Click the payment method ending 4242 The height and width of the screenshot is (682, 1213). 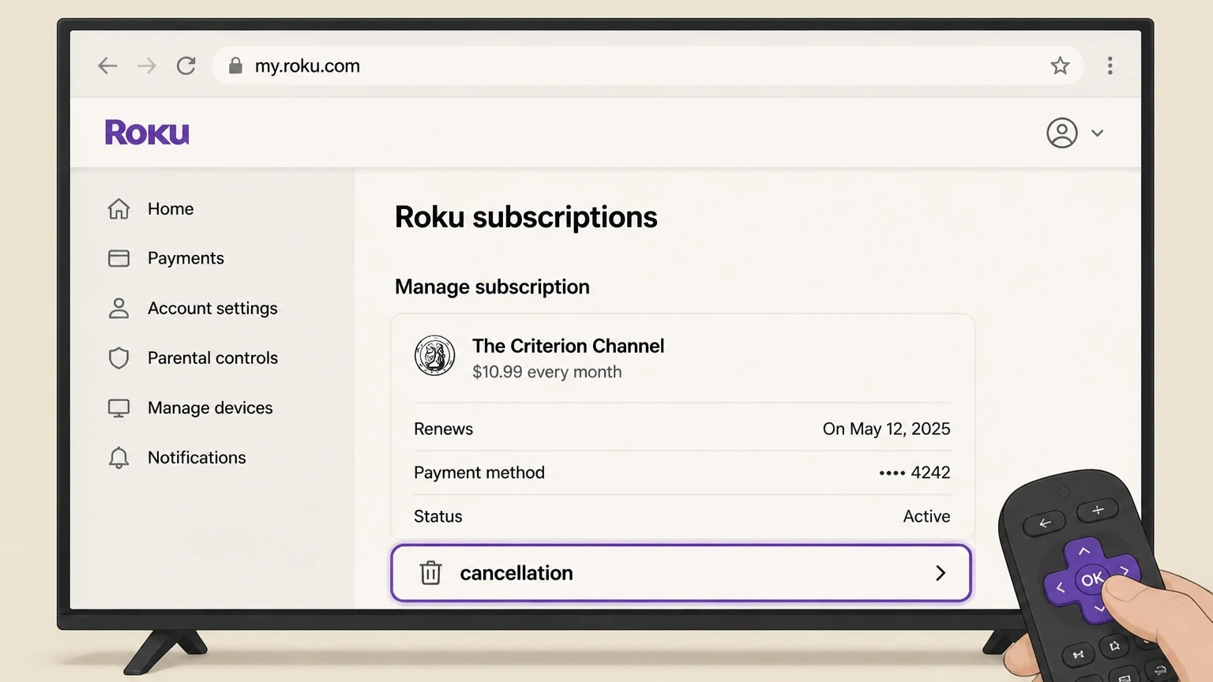pyautogui.click(x=914, y=473)
